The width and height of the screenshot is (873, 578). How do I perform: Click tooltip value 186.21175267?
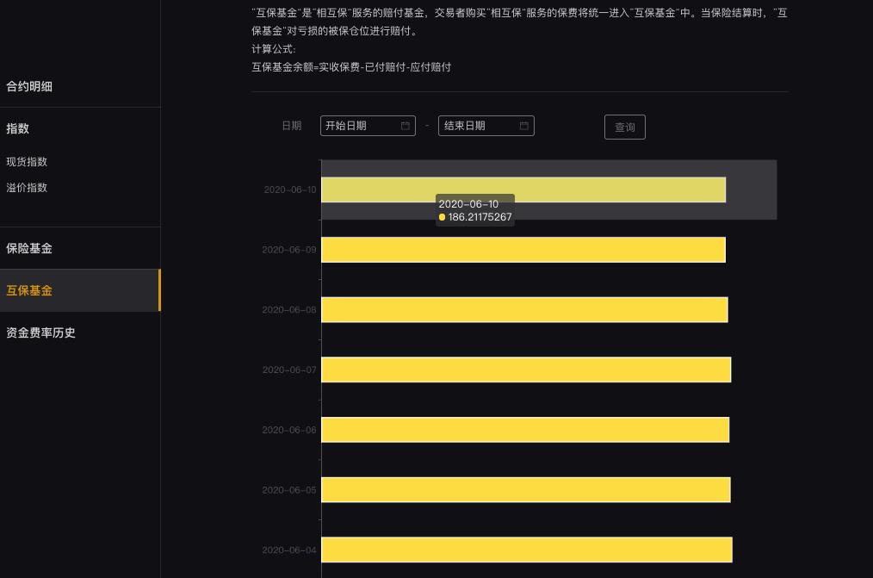click(480, 217)
